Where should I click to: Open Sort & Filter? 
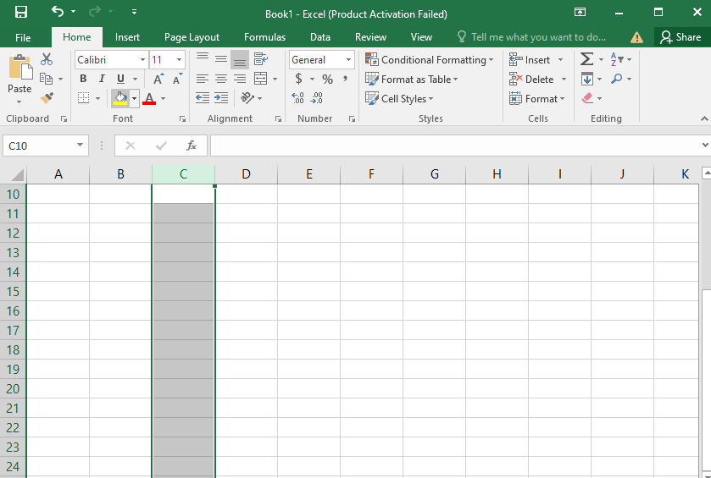click(x=621, y=59)
